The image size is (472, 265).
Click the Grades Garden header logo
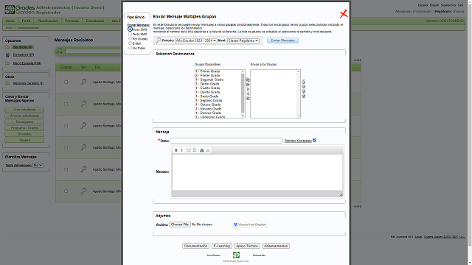(x=20, y=10)
